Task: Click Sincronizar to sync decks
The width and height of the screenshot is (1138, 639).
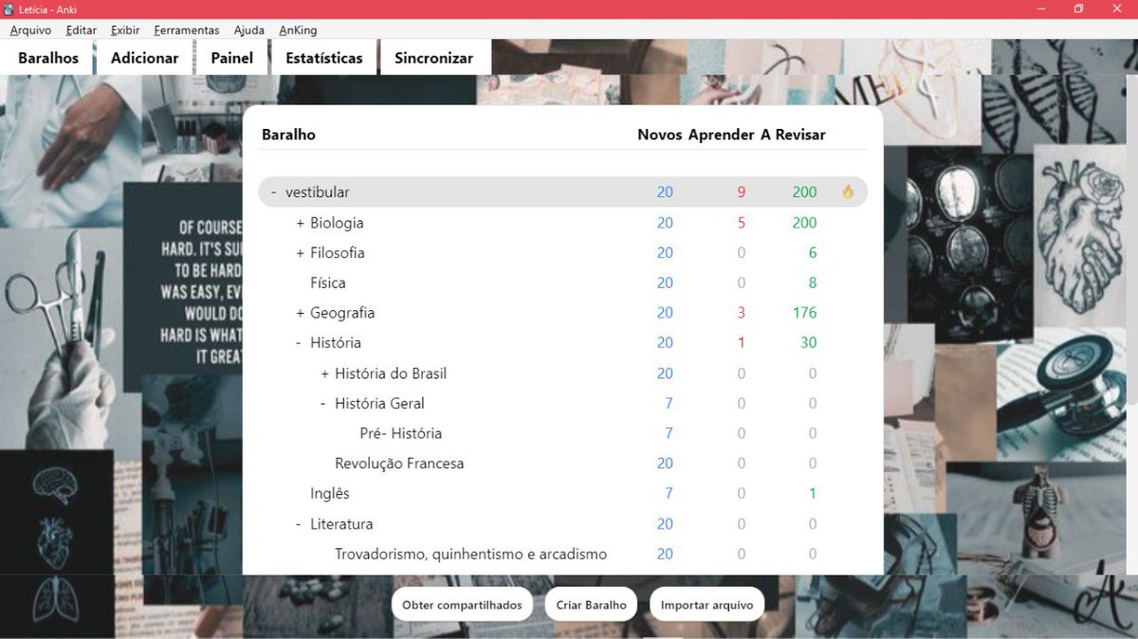Action: point(434,58)
